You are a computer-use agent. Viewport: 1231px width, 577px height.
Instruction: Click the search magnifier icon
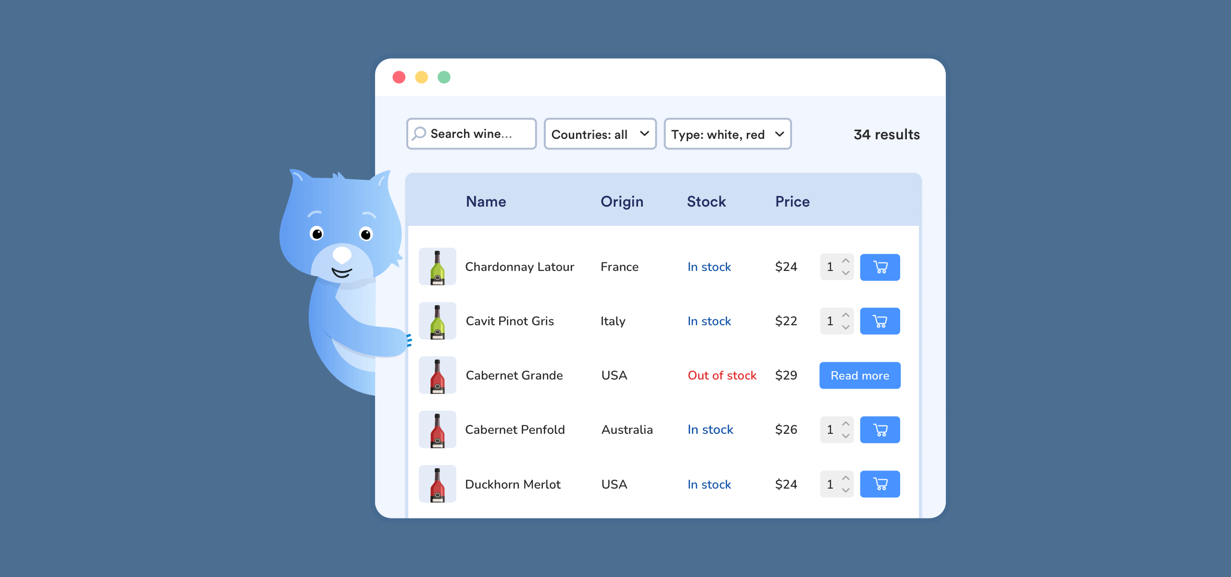point(419,134)
